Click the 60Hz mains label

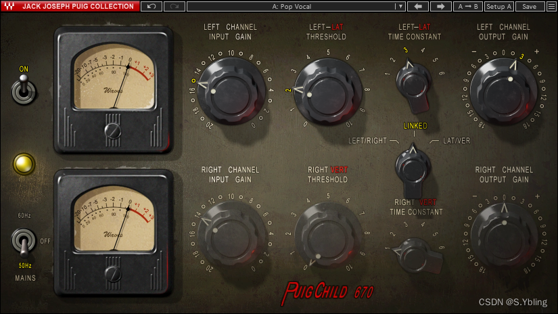pyautogui.click(x=24, y=215)
